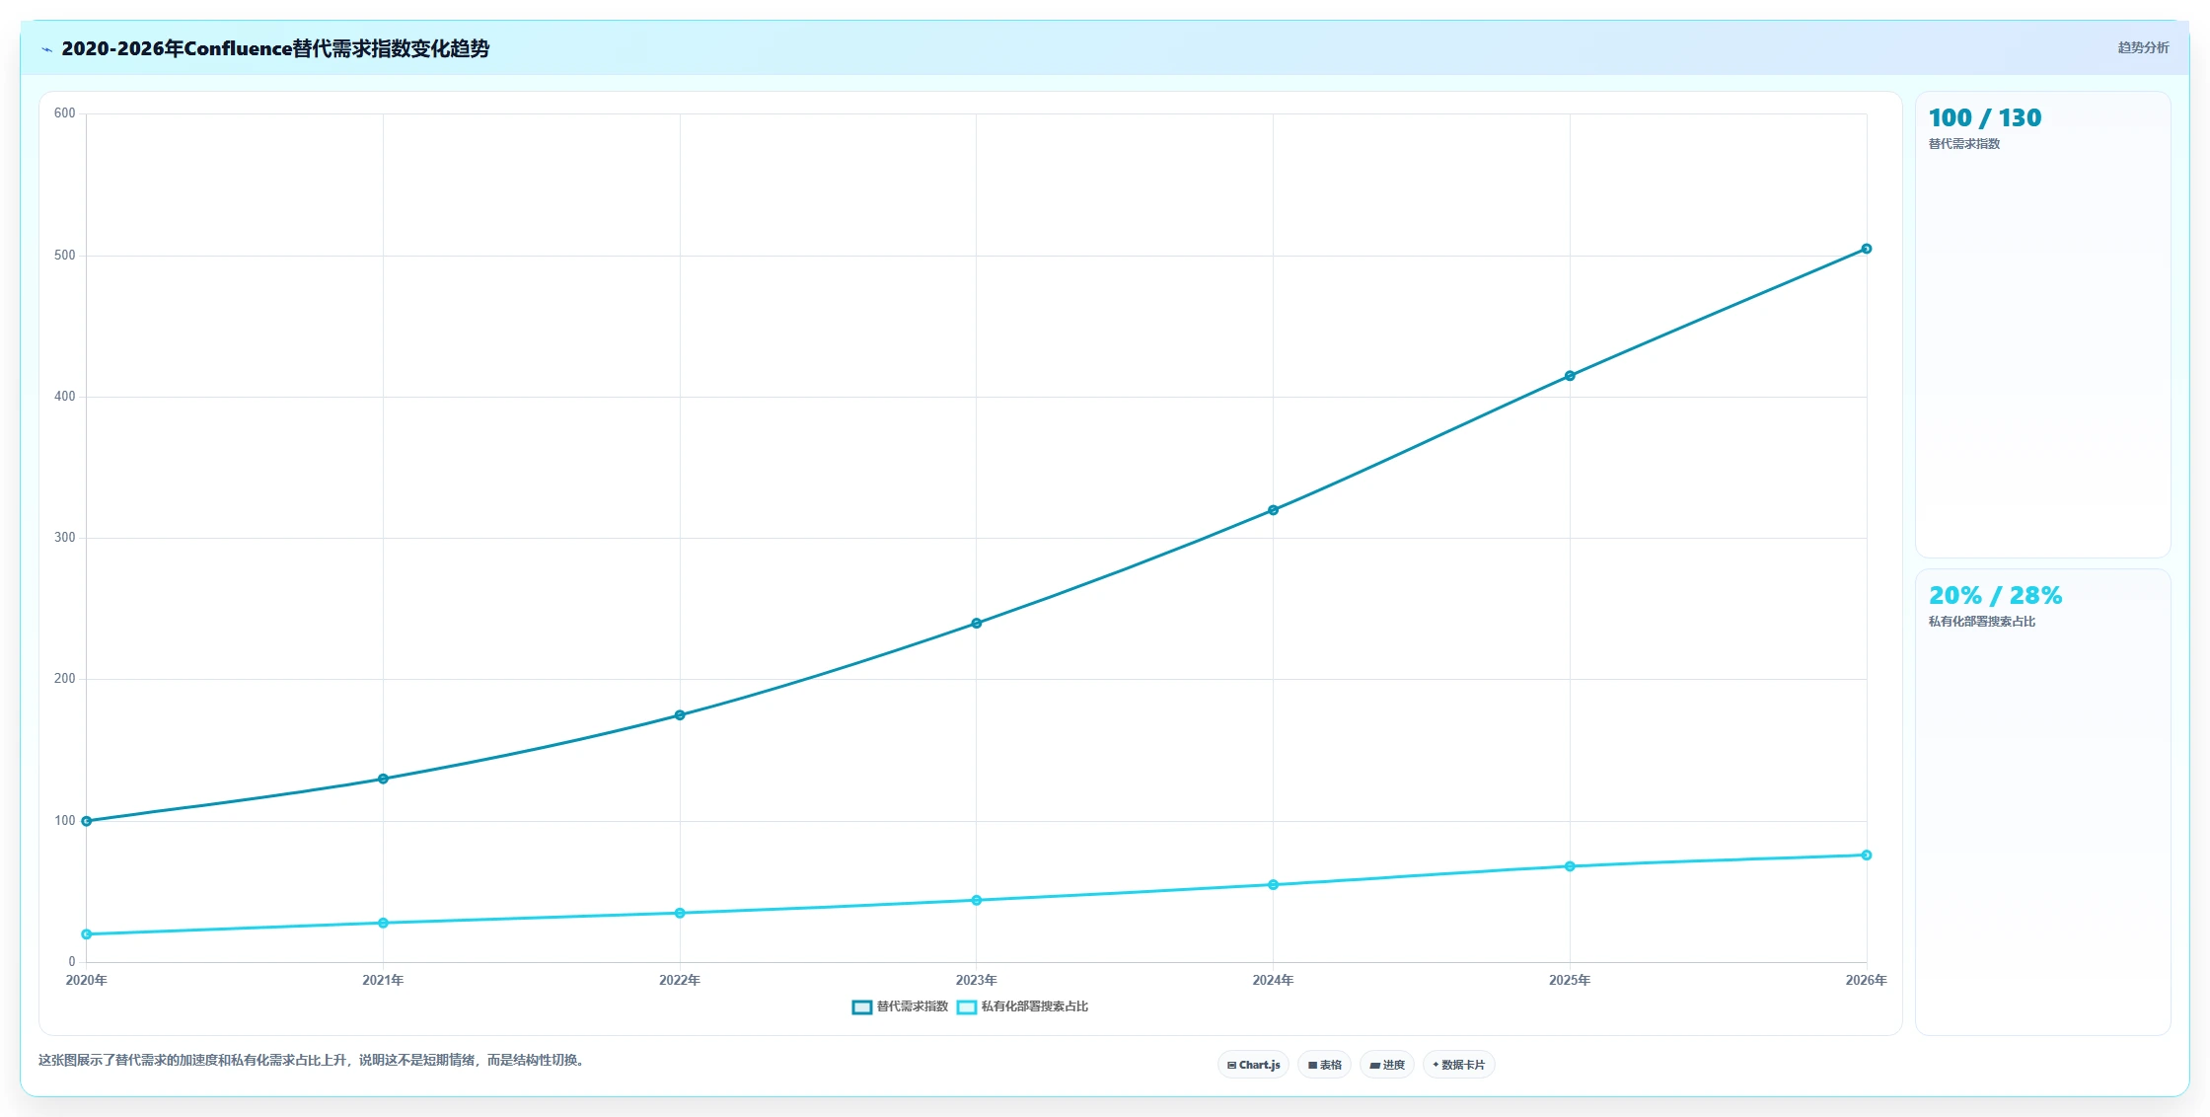Click the 20% / 28% stat value

(1995, 596)
